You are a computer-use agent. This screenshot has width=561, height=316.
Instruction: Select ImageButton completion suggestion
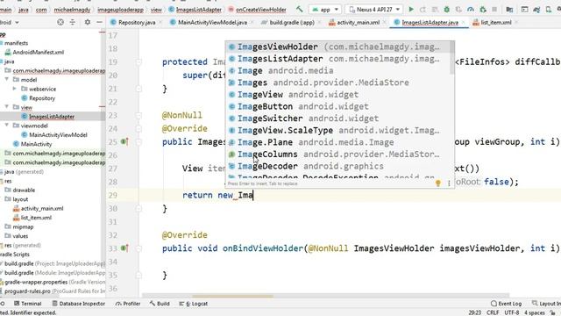tap(337, 106)
